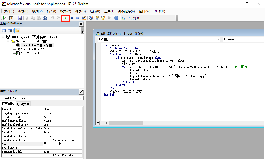Open toolbar options overflow arrow
The width and height of the screenshot is (265, 159).
click(x=177, y=18)
